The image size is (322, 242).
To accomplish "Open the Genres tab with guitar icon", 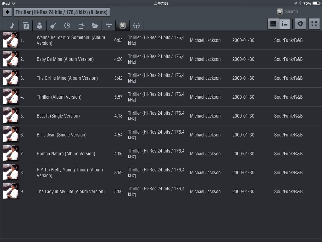I will (53, 26).
